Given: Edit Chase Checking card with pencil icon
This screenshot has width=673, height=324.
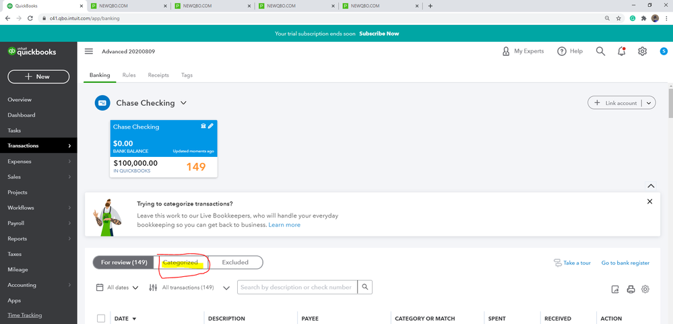Looking at the screenshot, I should [210, 126].
